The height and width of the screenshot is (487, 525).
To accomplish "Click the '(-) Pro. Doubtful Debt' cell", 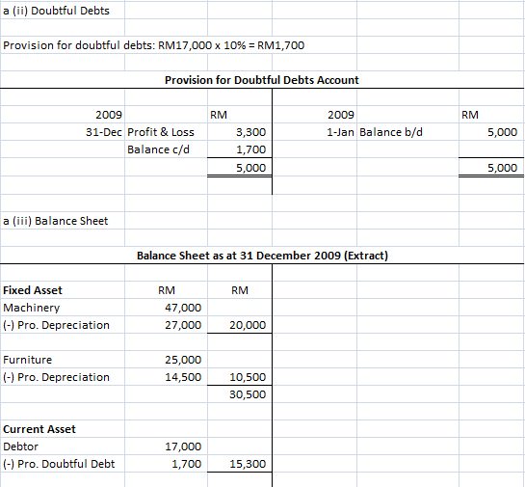I will 63,464.
